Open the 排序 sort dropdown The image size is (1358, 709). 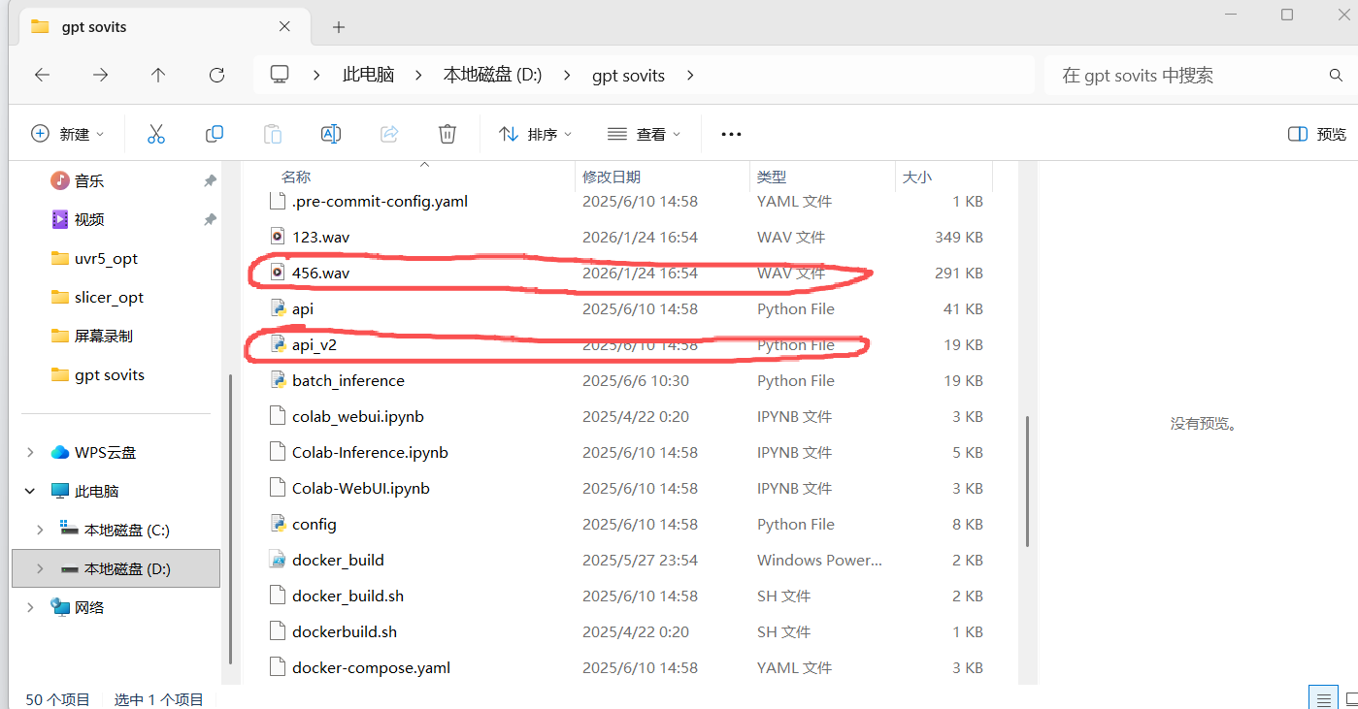coord(535,134)
